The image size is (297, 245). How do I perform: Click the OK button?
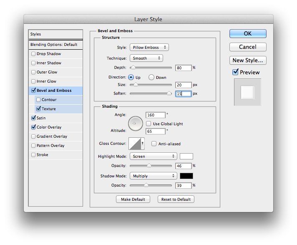[x=248, y=33]
